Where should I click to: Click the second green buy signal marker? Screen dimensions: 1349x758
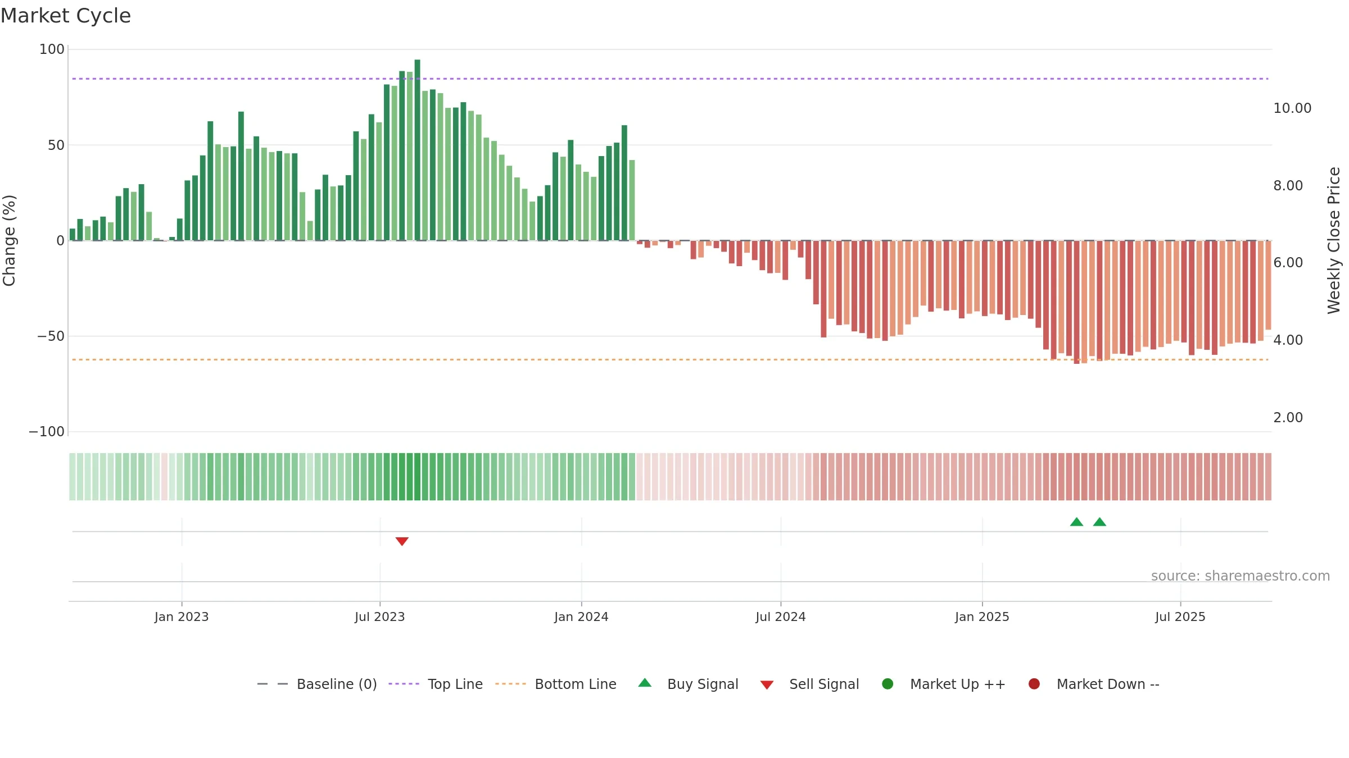(x=1099, y=522)
